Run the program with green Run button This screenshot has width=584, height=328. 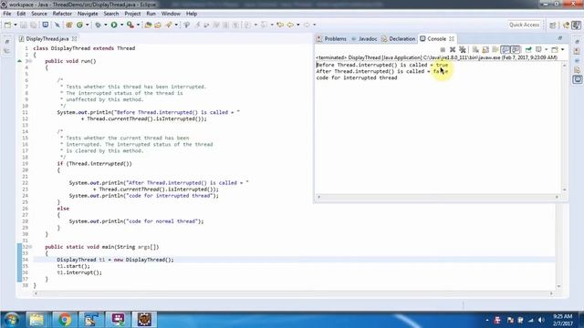pyautogui.click(x=114, y=25)
